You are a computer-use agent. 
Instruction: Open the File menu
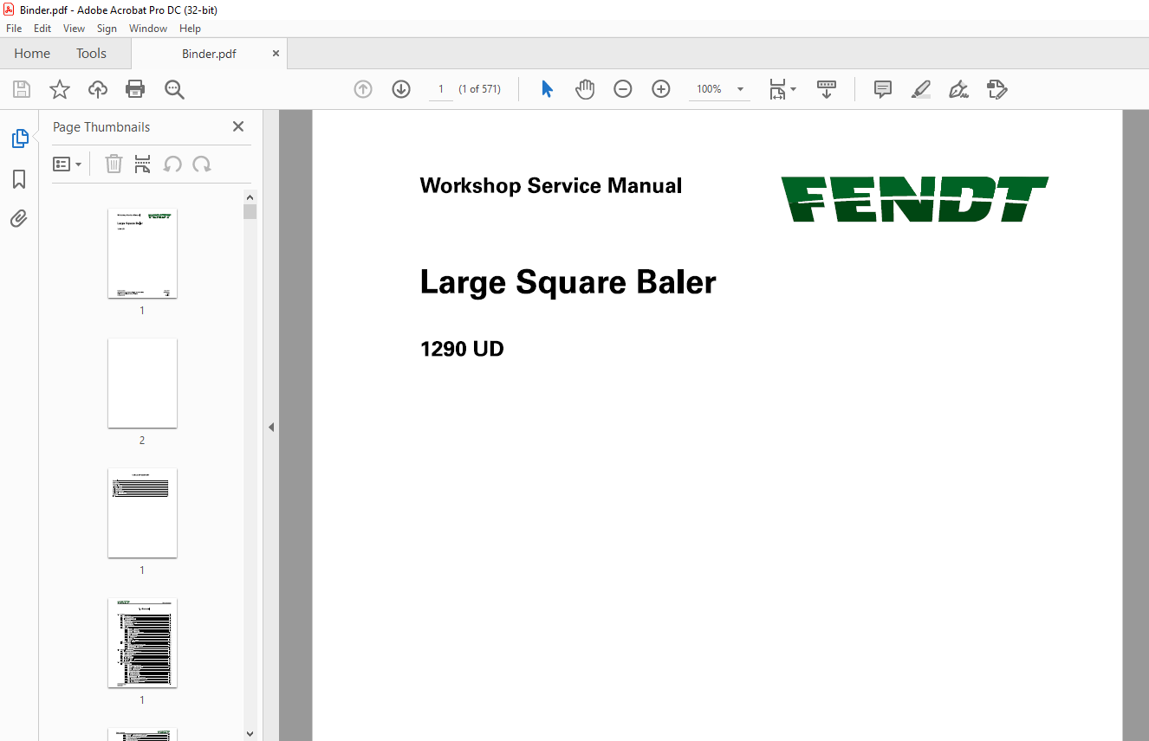coord(14,29)
